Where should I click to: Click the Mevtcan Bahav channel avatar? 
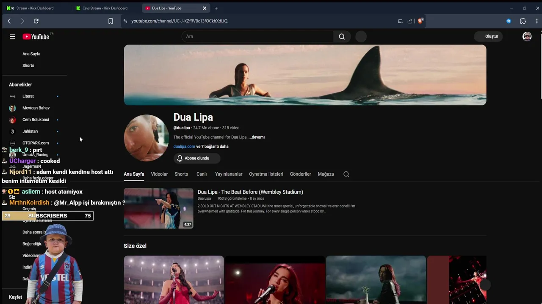(x=12, y=108)
